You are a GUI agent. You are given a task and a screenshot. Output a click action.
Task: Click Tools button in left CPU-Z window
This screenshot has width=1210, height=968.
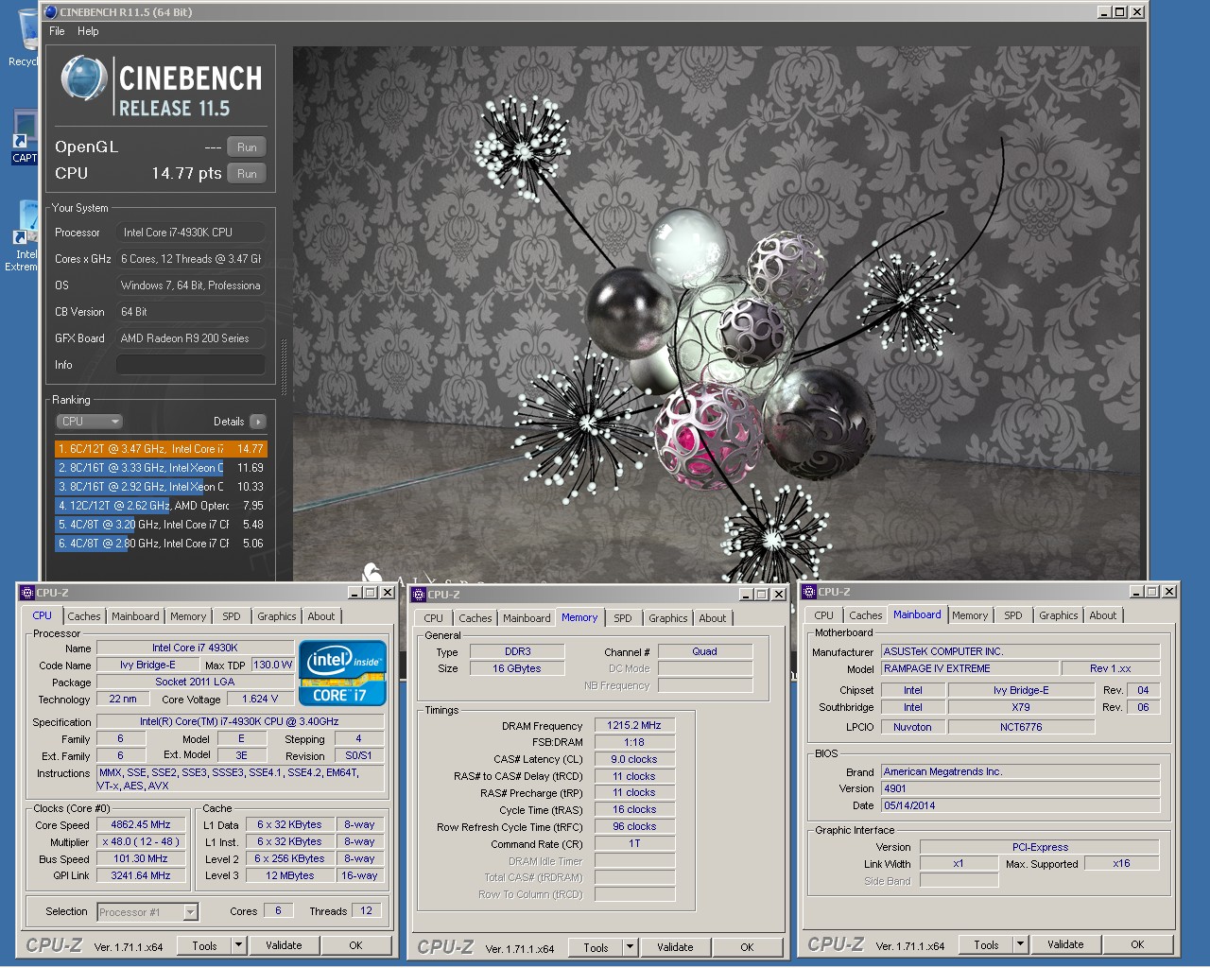[204, 945]
